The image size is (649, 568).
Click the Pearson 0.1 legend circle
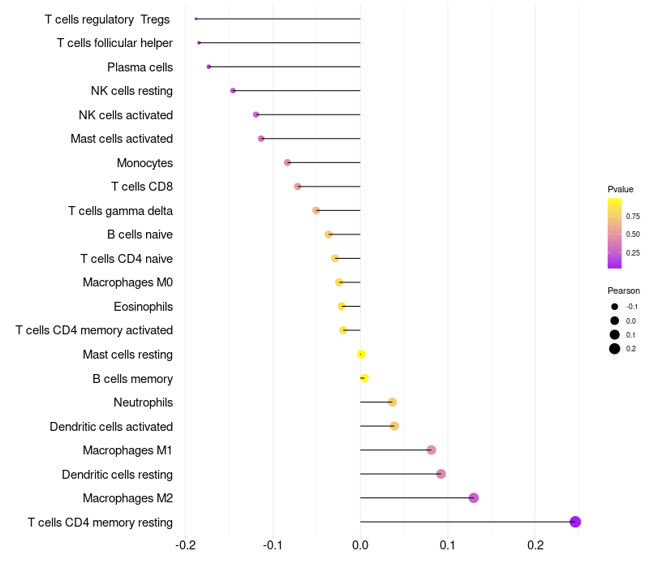[x=615, y=334]
